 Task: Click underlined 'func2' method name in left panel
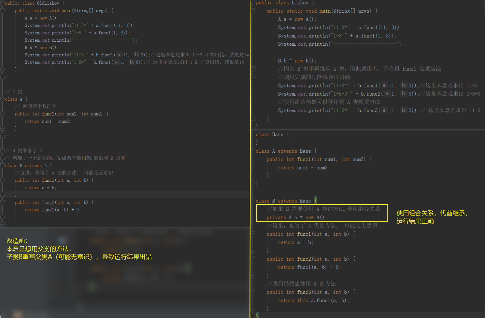click(x=48, y=203)
